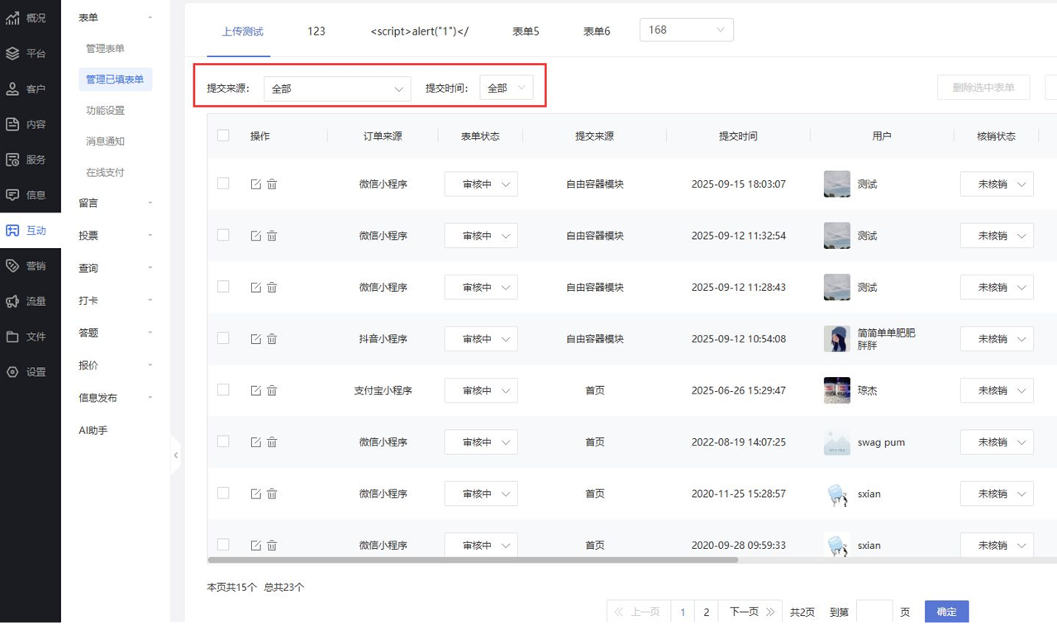Go to 设置 in the left sidebar

tap(30, 372)
